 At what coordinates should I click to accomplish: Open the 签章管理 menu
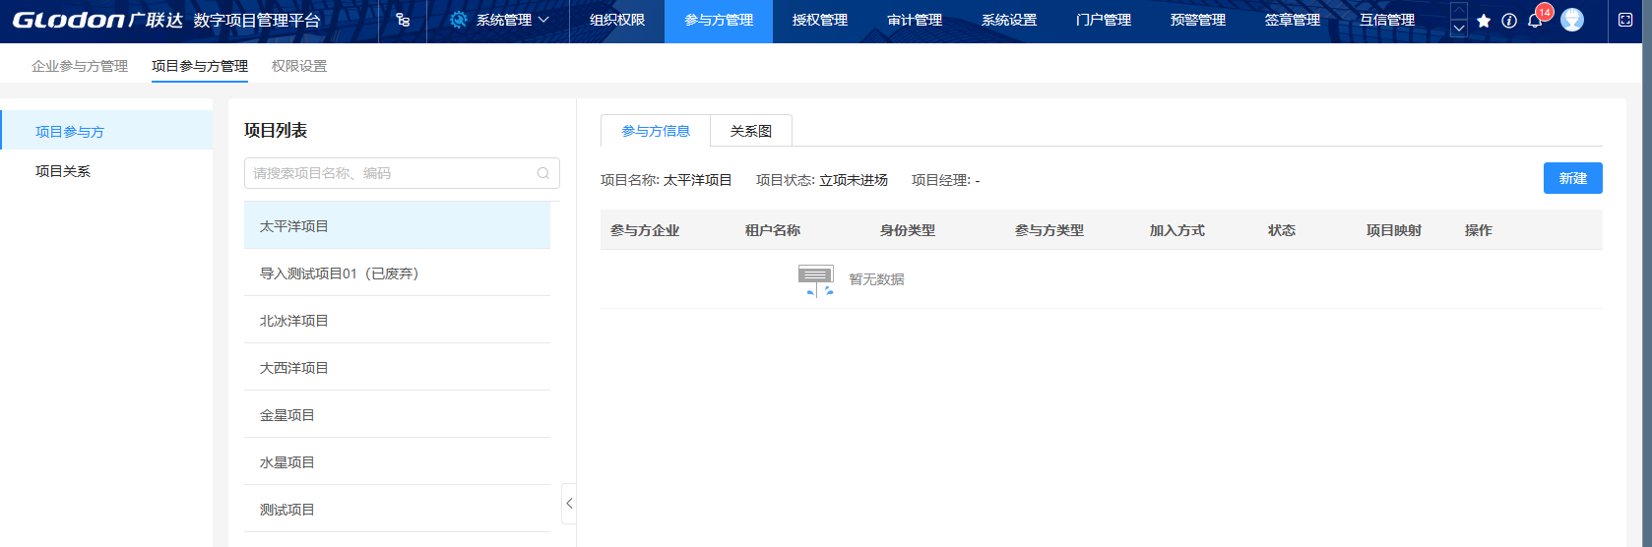pos(1293,20)
